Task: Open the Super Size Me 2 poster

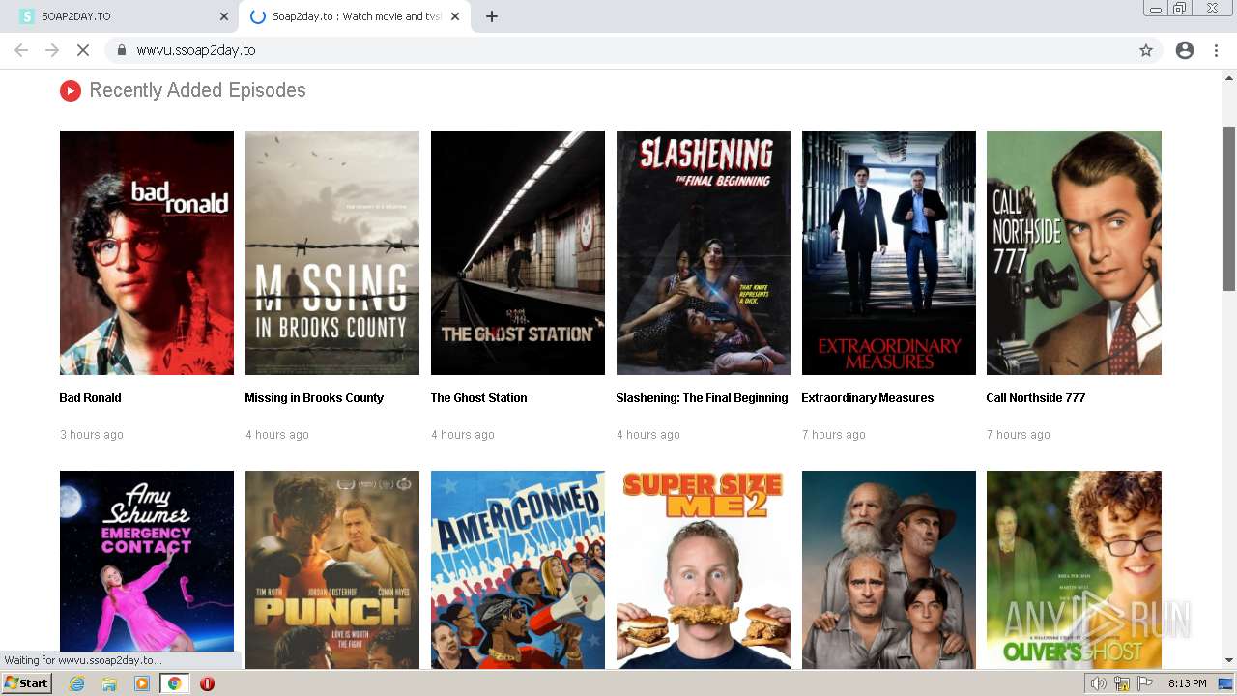Action: (x=704, y=569)
